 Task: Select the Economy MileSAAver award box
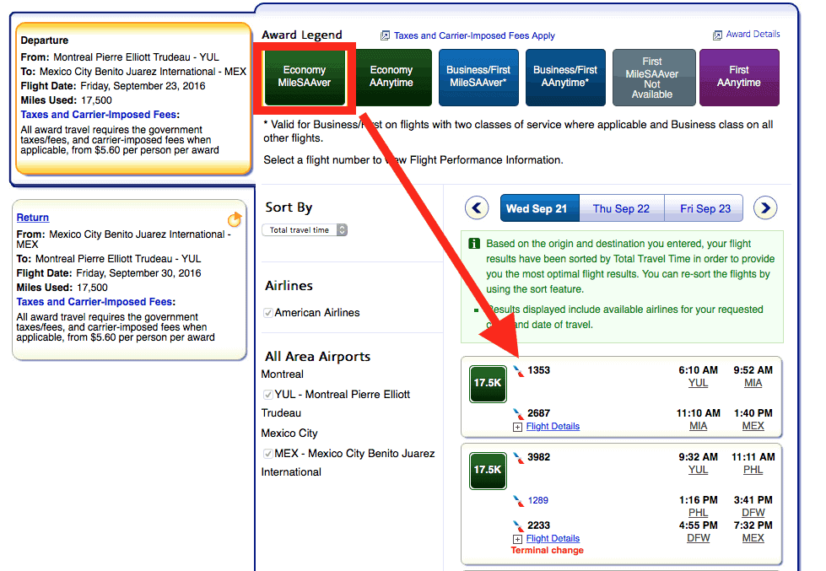[x=305, y=77]
